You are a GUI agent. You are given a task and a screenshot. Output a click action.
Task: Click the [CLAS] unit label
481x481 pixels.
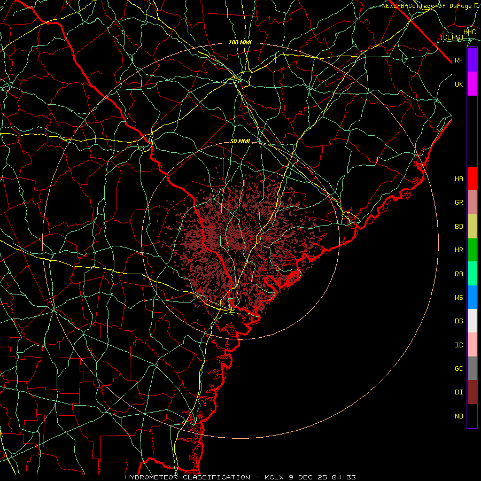[452, 37]
